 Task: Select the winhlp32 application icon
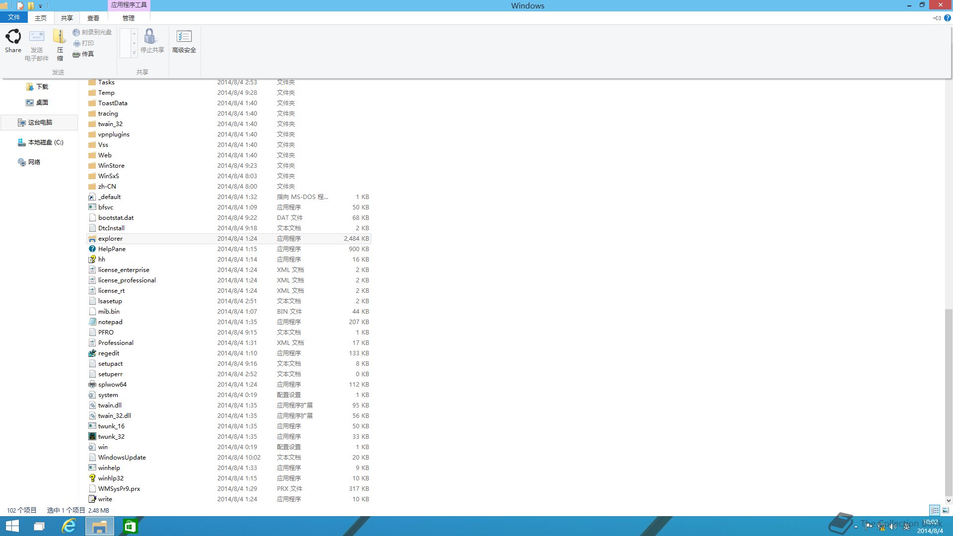coord(92,478)
